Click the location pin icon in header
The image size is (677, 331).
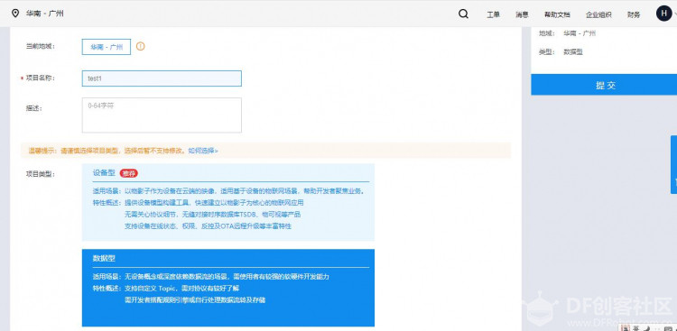(15, 14)
